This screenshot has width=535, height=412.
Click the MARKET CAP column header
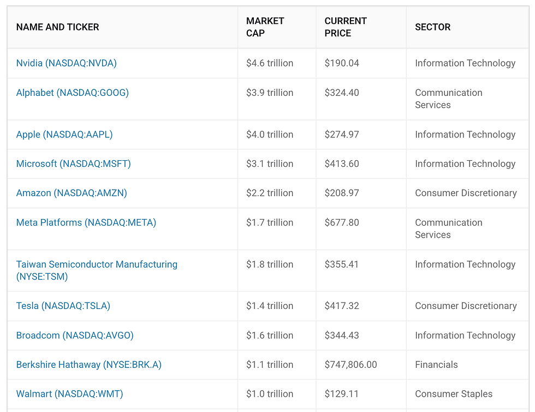click(x=265, y=27)
